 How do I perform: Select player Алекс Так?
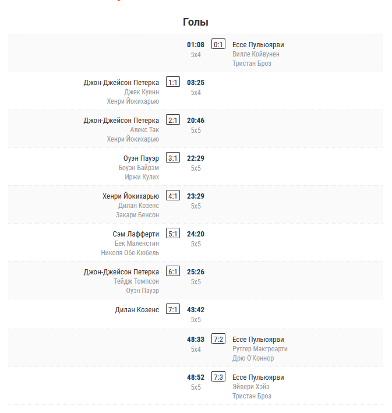pyautogui.click(x=144, y=130)
